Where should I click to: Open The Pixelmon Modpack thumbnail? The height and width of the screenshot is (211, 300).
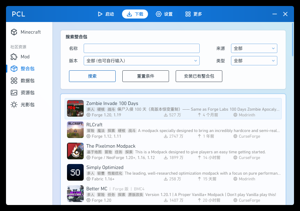pyautogui.click(x=75, y=151)
